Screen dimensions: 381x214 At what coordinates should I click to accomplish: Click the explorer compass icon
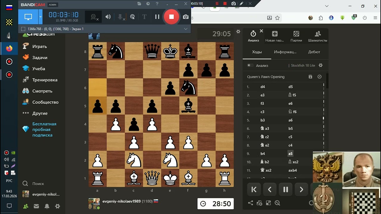click(319, 77)
